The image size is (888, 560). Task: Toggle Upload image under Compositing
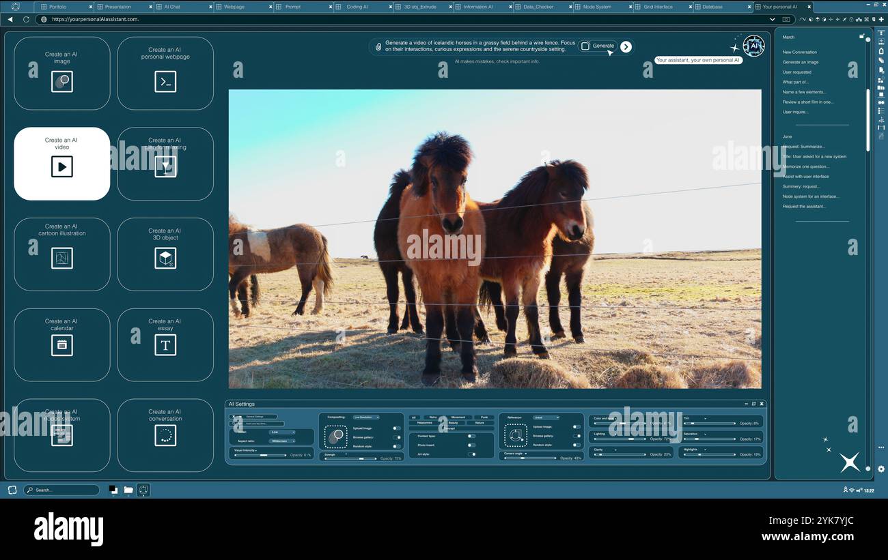[397, 428]
